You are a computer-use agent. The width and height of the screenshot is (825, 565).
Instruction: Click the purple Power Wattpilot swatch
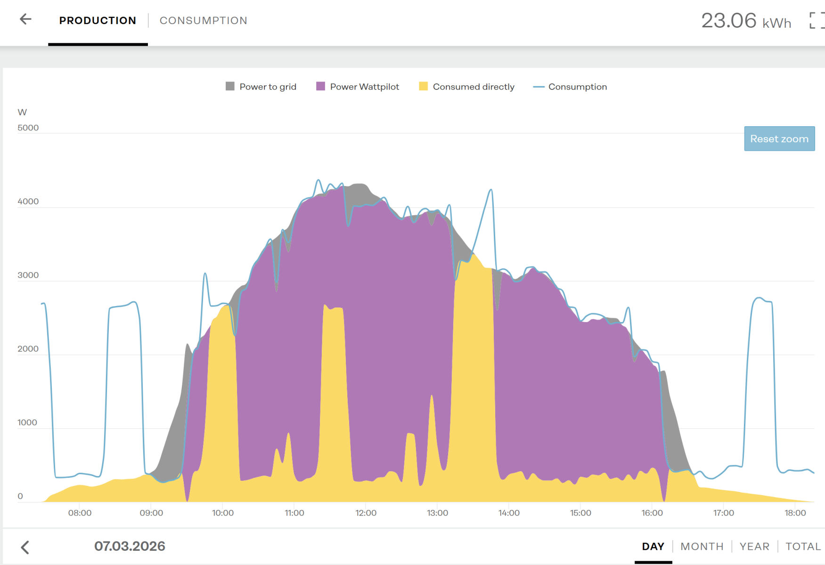pyautogui.click(x=320, y=86)
